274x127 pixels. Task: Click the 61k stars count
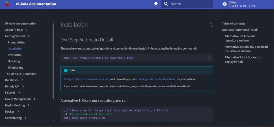tap(243, 6)
